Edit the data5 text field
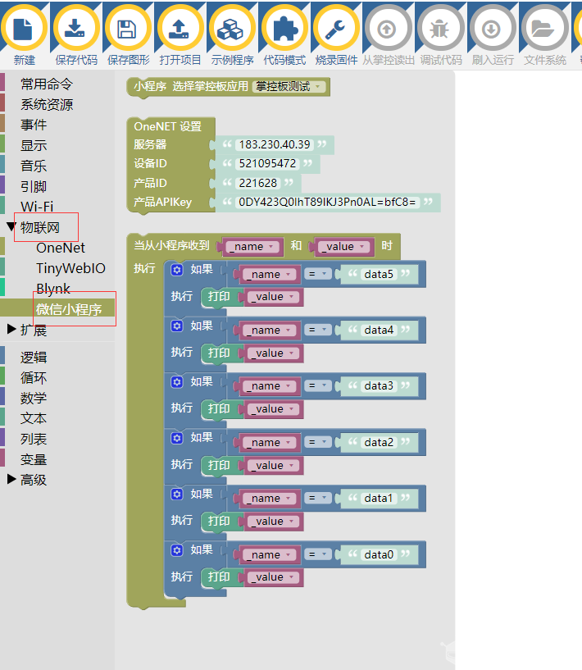Image resolution: width=582 pixels, height=670 pixels. [x=379, y=275]
